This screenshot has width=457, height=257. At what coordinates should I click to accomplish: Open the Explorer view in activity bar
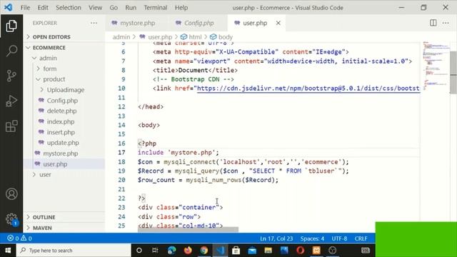click(11, 26)
